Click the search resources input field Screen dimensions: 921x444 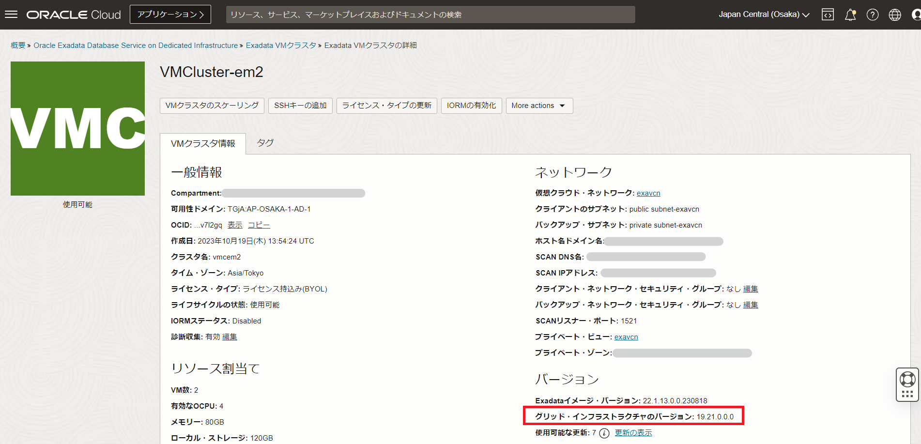[430, 15]
